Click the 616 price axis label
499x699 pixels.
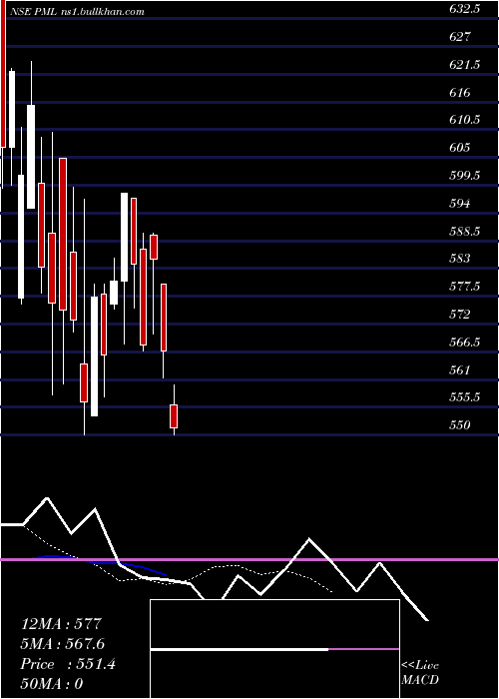(x=460, y=92)
